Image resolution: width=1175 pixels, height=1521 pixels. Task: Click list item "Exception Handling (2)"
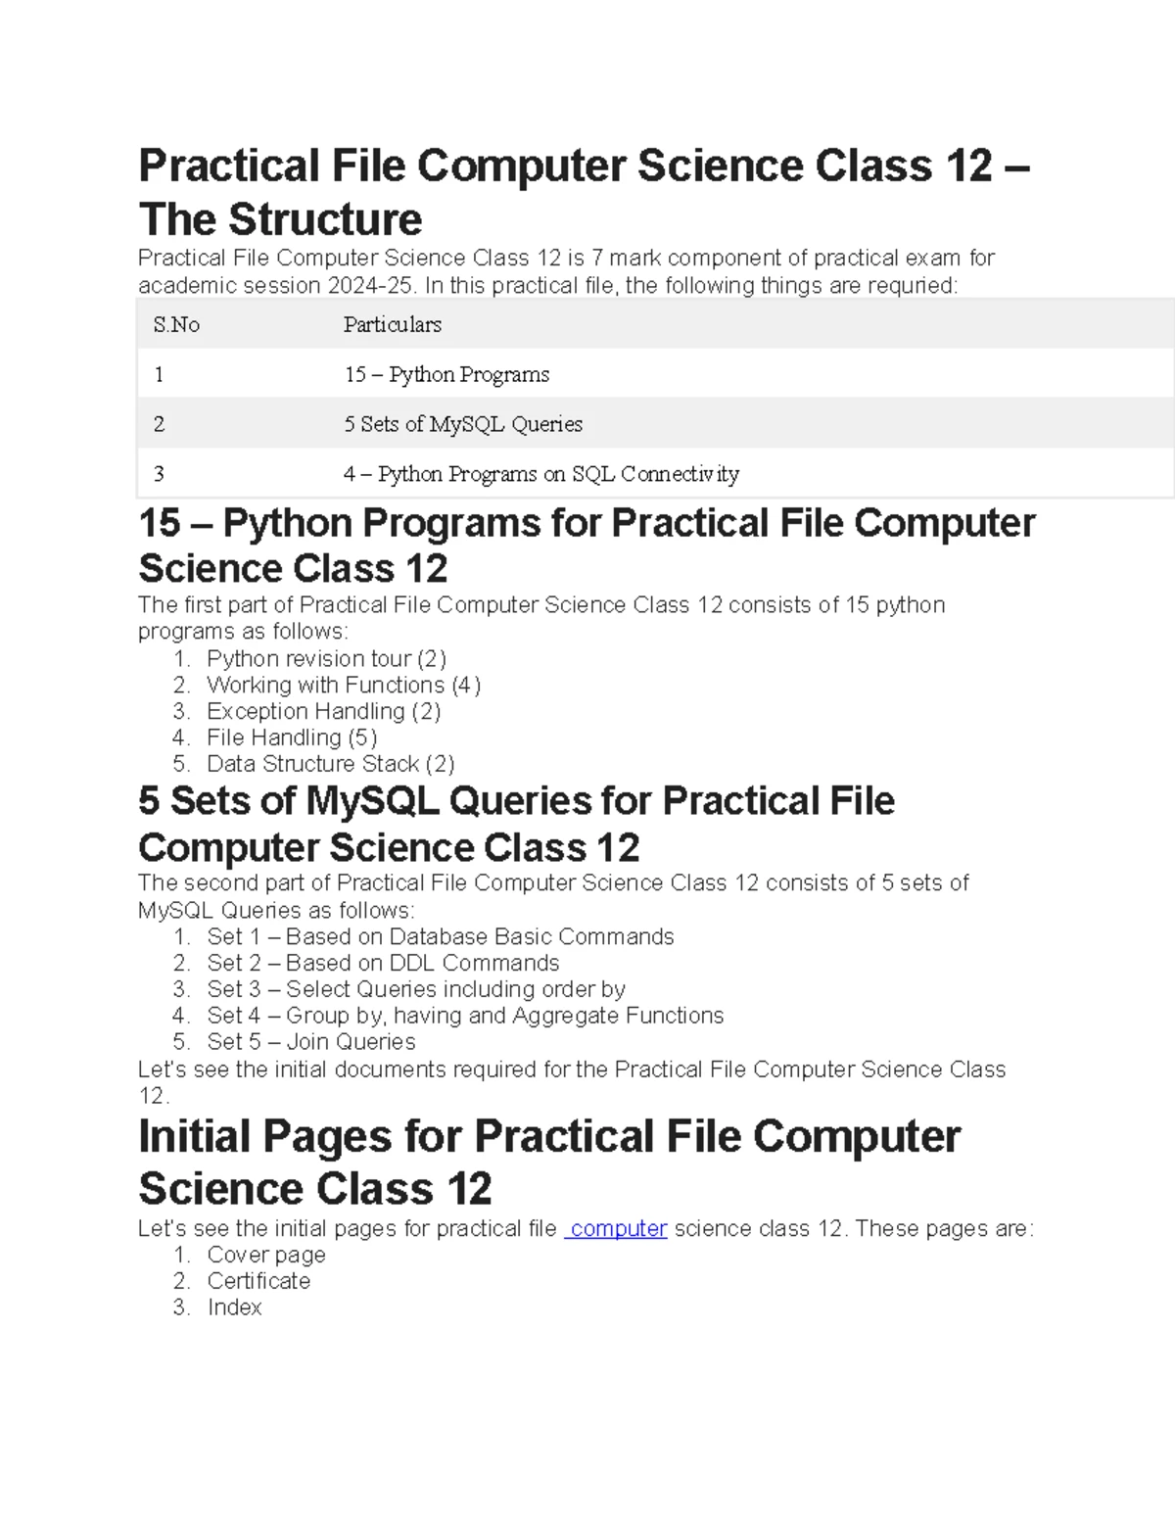click(323, 711)
